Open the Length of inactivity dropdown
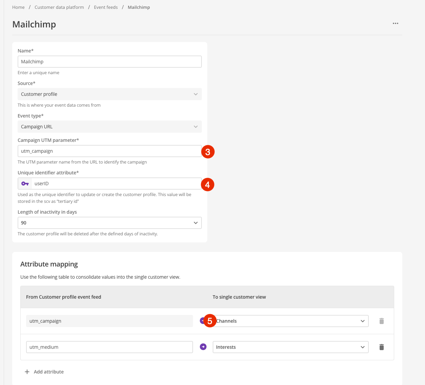The width and height of the screenshot is (425, 385). pos(110,223)
